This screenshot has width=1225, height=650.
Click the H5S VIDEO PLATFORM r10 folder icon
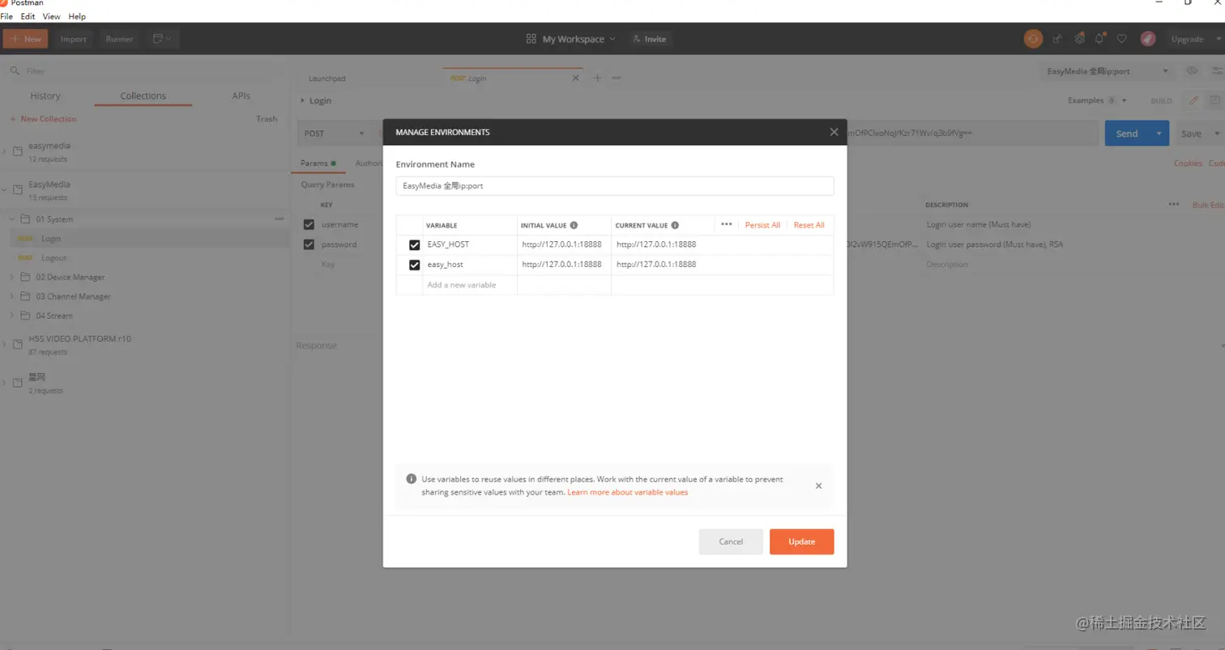(18, 344)
